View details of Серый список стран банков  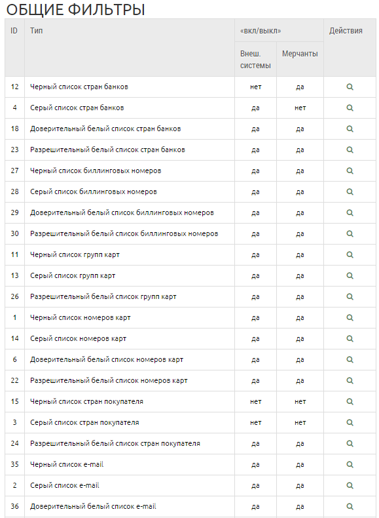[350, 108]
